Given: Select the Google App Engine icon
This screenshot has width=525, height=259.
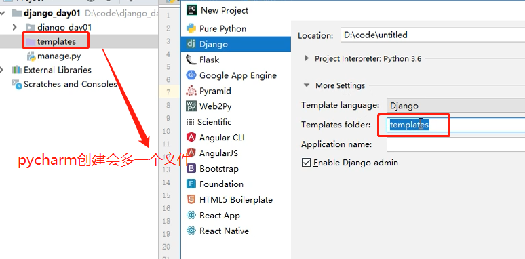Looking at the screenshot, I should (x=191, y=75).
